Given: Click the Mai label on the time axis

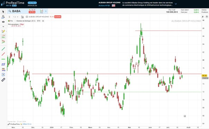Looking at the screenshot, I should coord(129,127).
